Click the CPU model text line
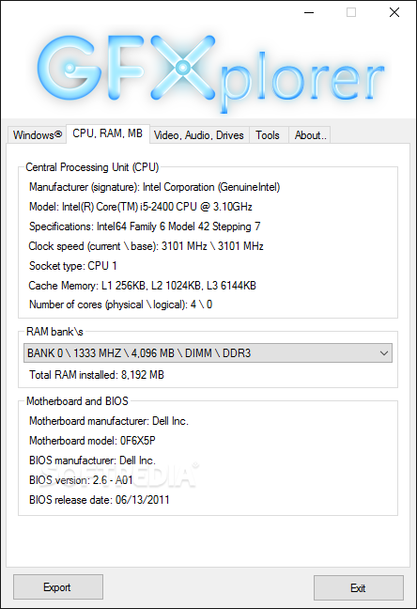The height and width of the screenshot is (609, 417). [141, 207]
